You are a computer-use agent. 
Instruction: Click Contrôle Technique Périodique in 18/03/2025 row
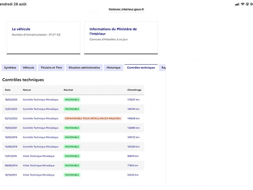pyautogui.click(x=40, y=100)
